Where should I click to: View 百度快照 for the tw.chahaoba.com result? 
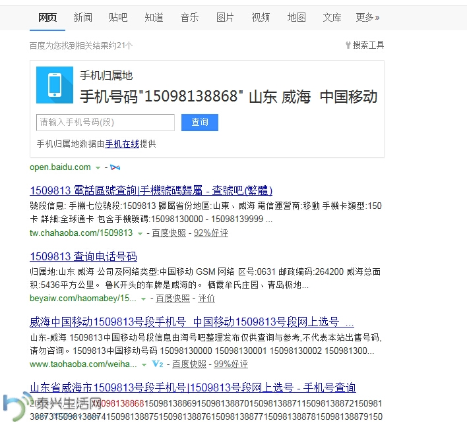[x=170, y=233]
